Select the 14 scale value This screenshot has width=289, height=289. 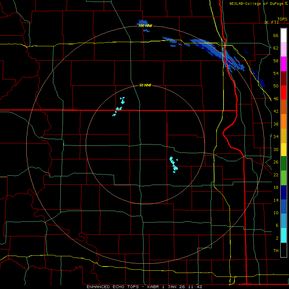pyautogui.click(x=276, y=200)
